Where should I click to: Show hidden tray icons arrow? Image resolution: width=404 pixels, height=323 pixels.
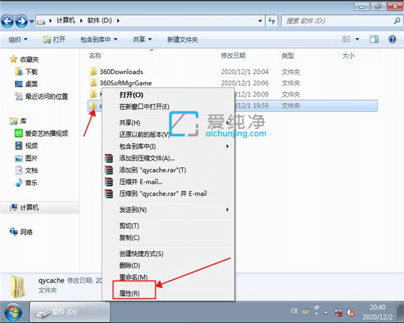[326, 313]
